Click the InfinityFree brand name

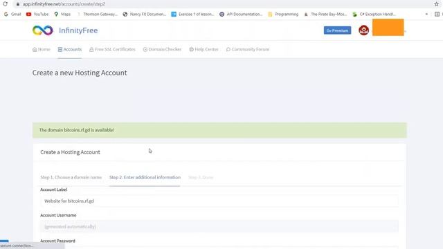click(78, 30)
